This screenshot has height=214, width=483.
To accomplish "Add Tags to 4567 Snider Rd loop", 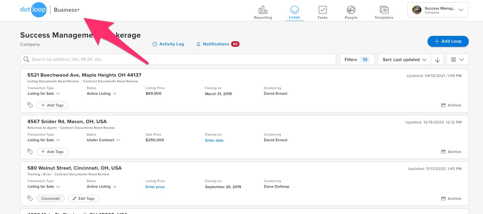I will tap(53, 152).
